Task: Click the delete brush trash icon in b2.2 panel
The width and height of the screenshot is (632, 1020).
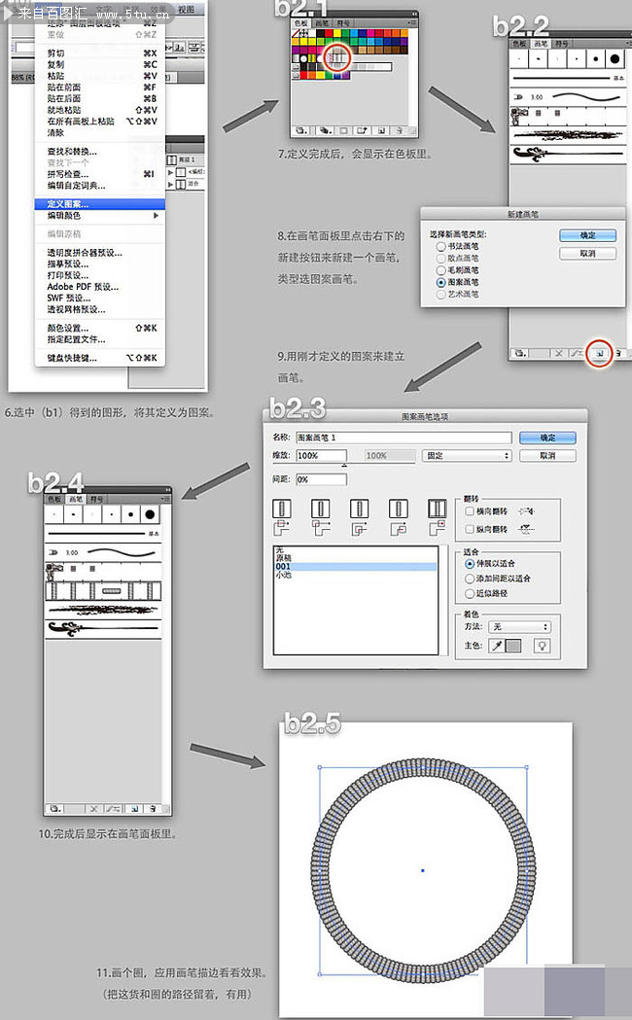Action: point(618,352)
